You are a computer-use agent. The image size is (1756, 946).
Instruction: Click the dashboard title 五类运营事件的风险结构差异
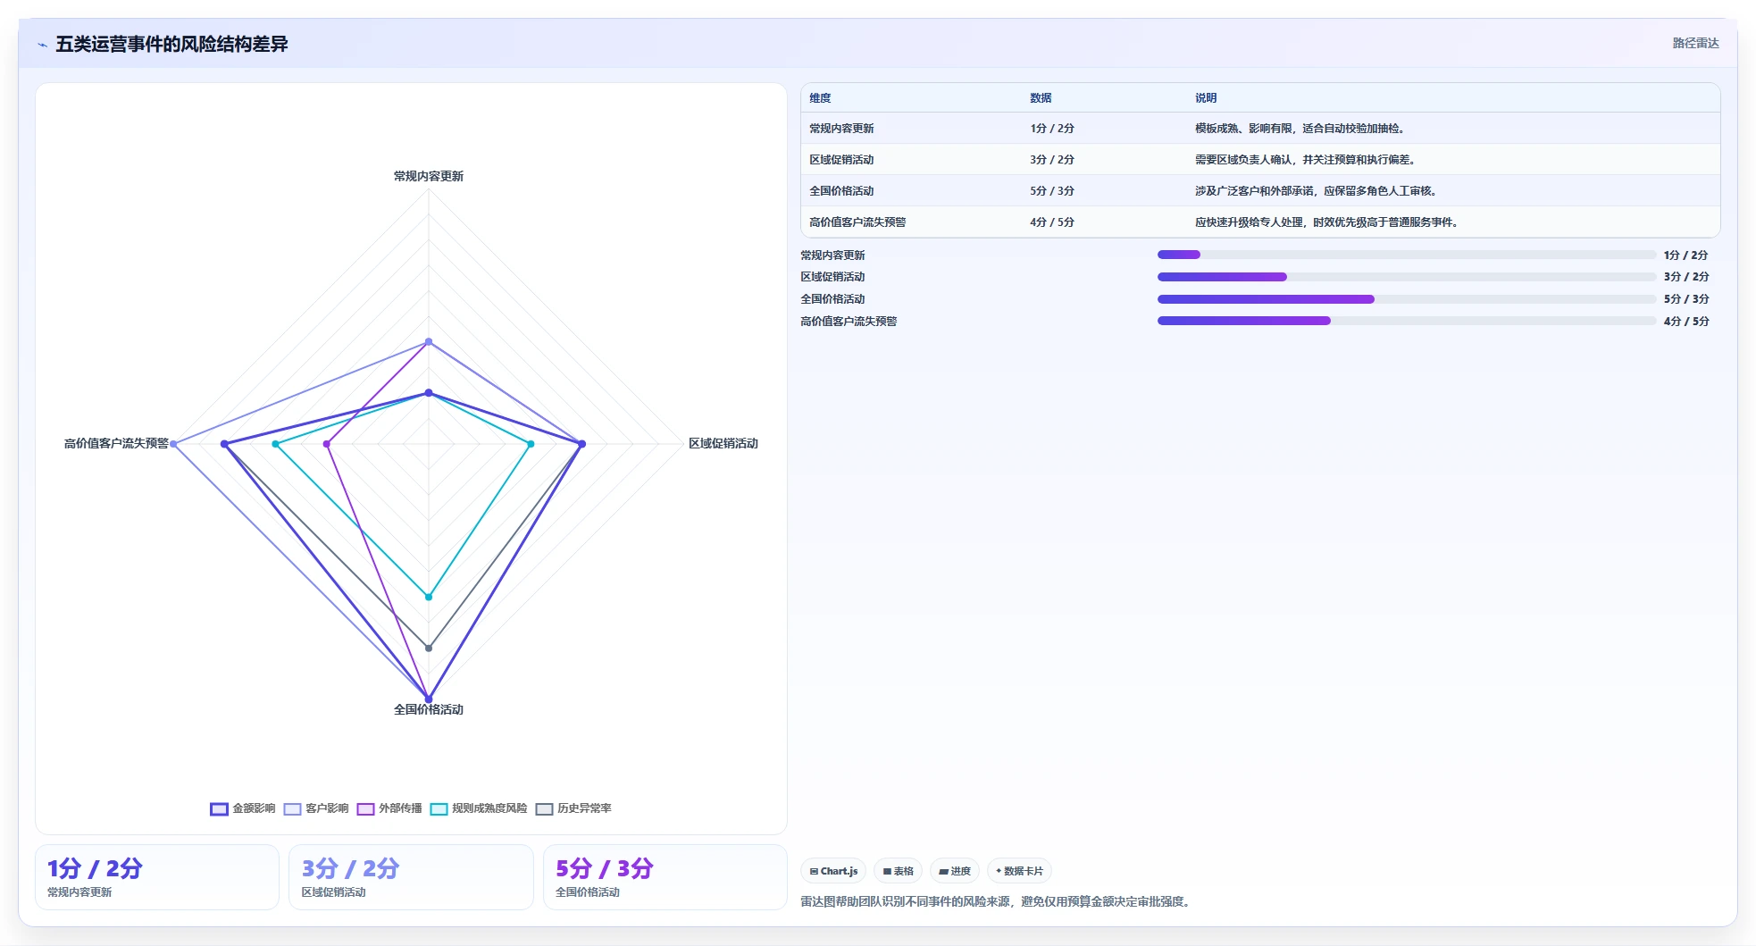point(171,45)
